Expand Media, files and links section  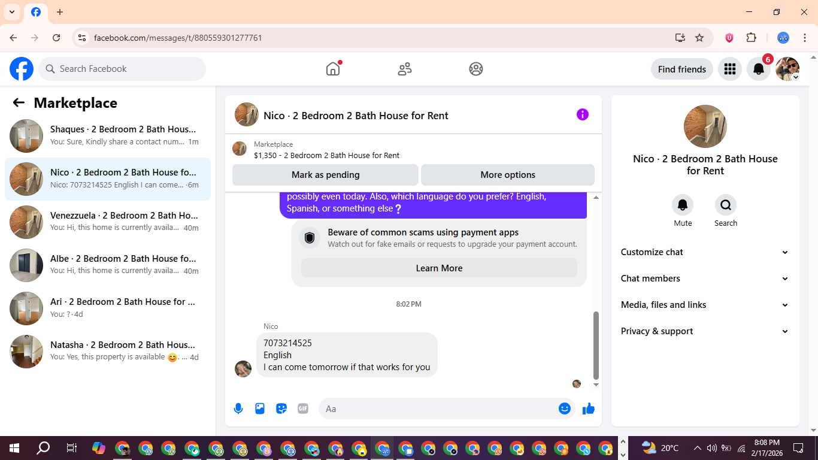pos(705,305)
